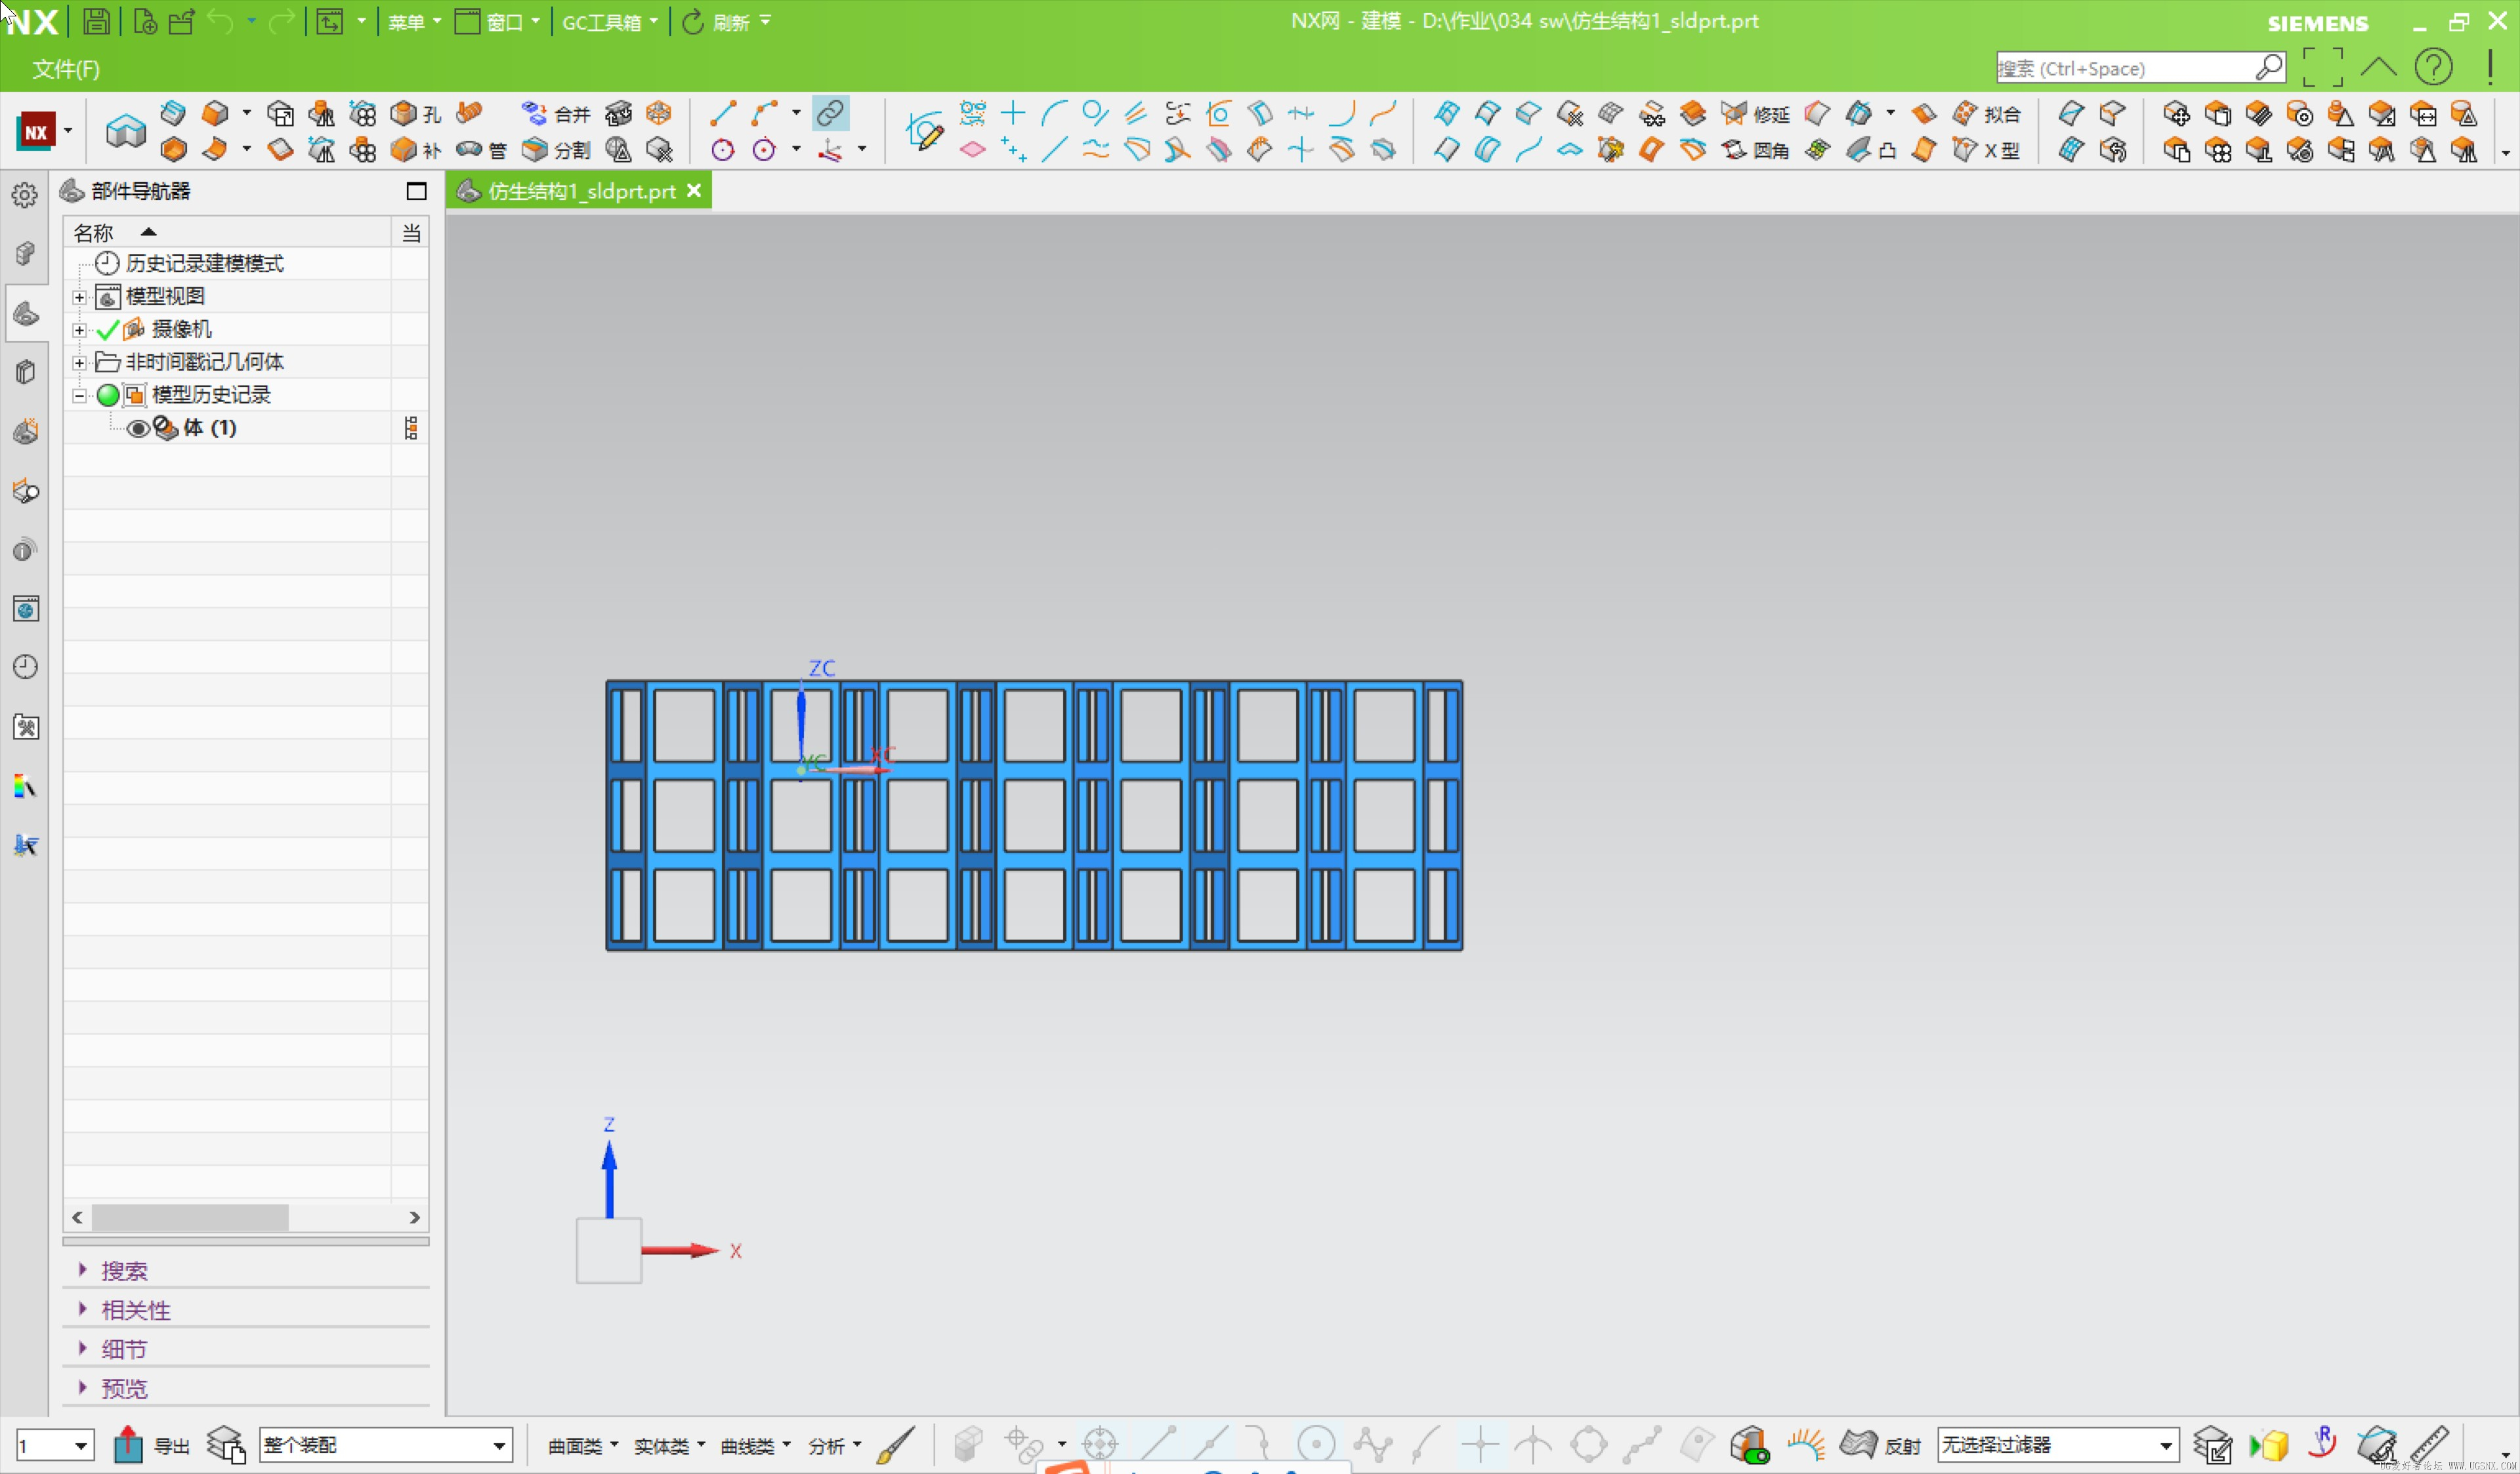Click the navigator horizontal scrollbar
Screen dimensions: 2520x1474
pyautogui.click(x=246, y=1216)
